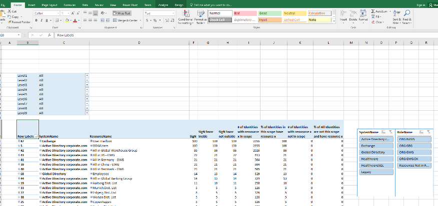Switch to the Analyze ribbon tab
This screenshot has width=438, height=206.
coord(163,5)
